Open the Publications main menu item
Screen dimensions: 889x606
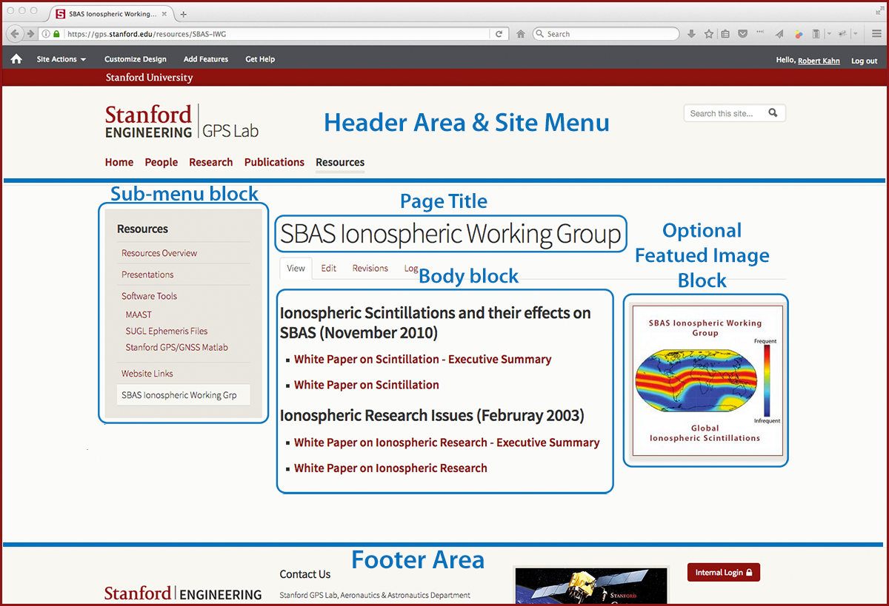pos(274,162)
